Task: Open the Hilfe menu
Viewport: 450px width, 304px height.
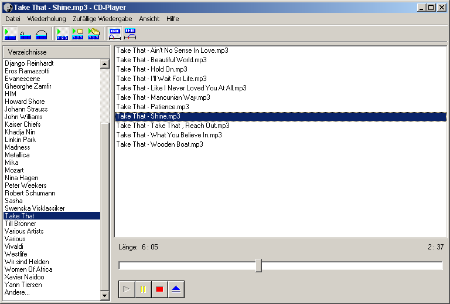Action: click(172, 19)
